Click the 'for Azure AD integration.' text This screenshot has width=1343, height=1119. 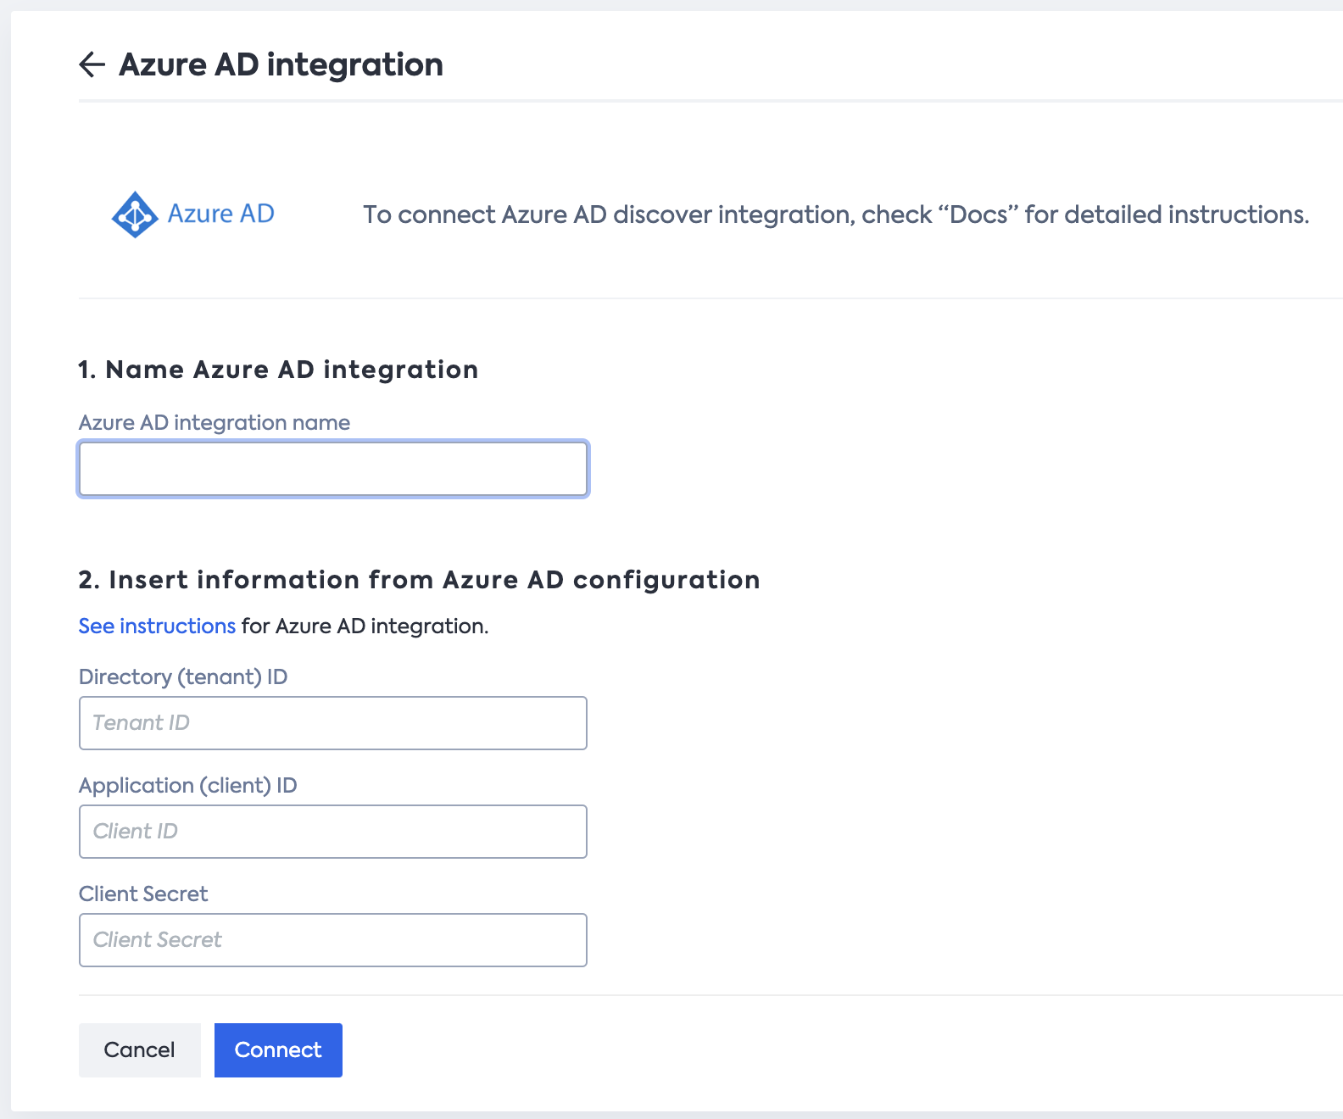[x=365, y=626]
